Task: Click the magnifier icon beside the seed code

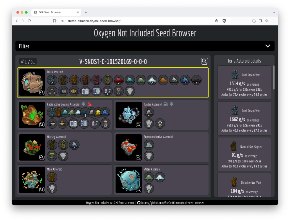Action: pos(204,61)
